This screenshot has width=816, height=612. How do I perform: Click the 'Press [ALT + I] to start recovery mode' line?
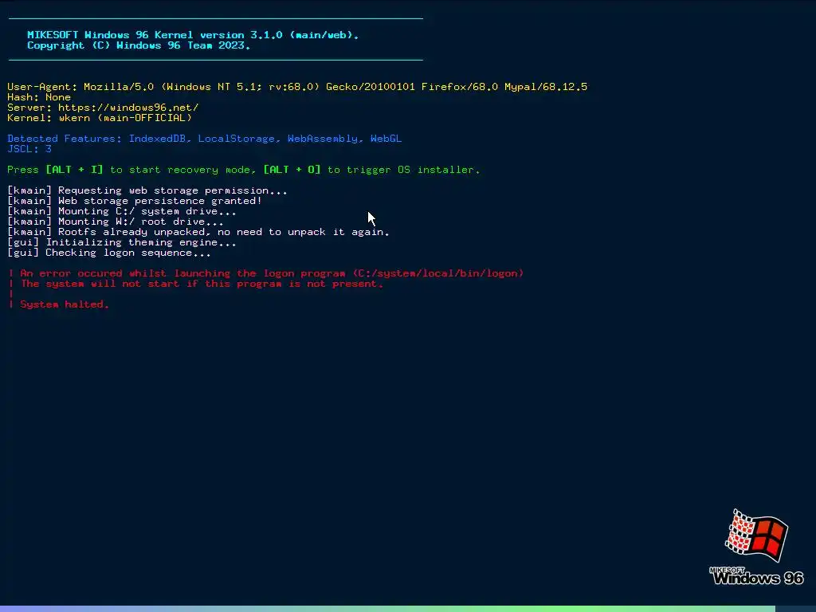[x=244, y=170]
